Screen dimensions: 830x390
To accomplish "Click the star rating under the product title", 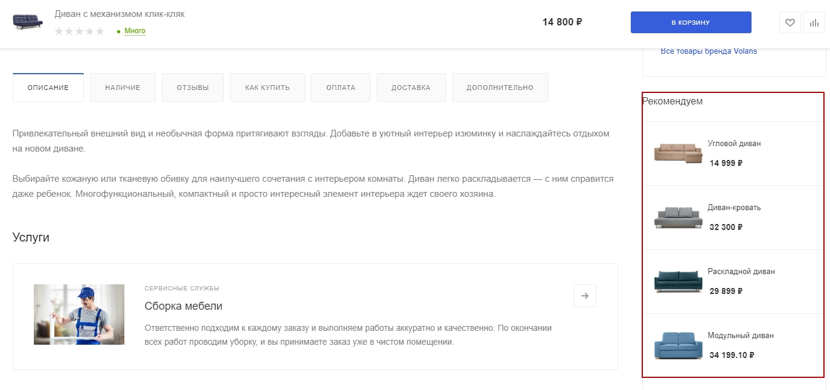I will 79,31.
